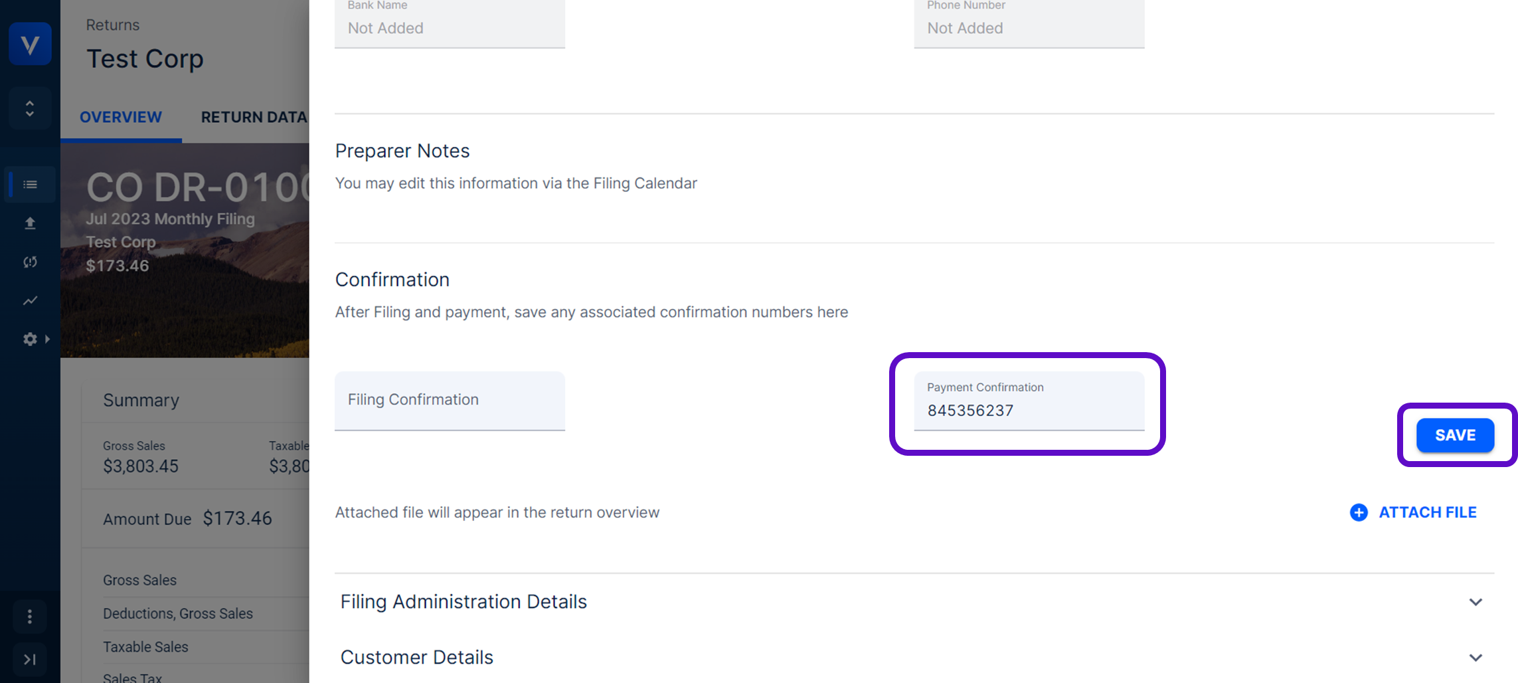Click the upload icon in sidebar

30,223
